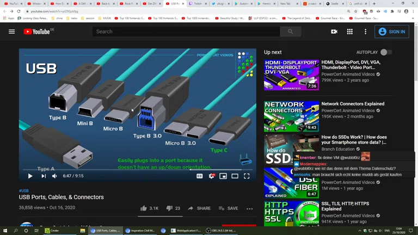
Task: Click the #USB hashtag link
Action: click(23, 191)
